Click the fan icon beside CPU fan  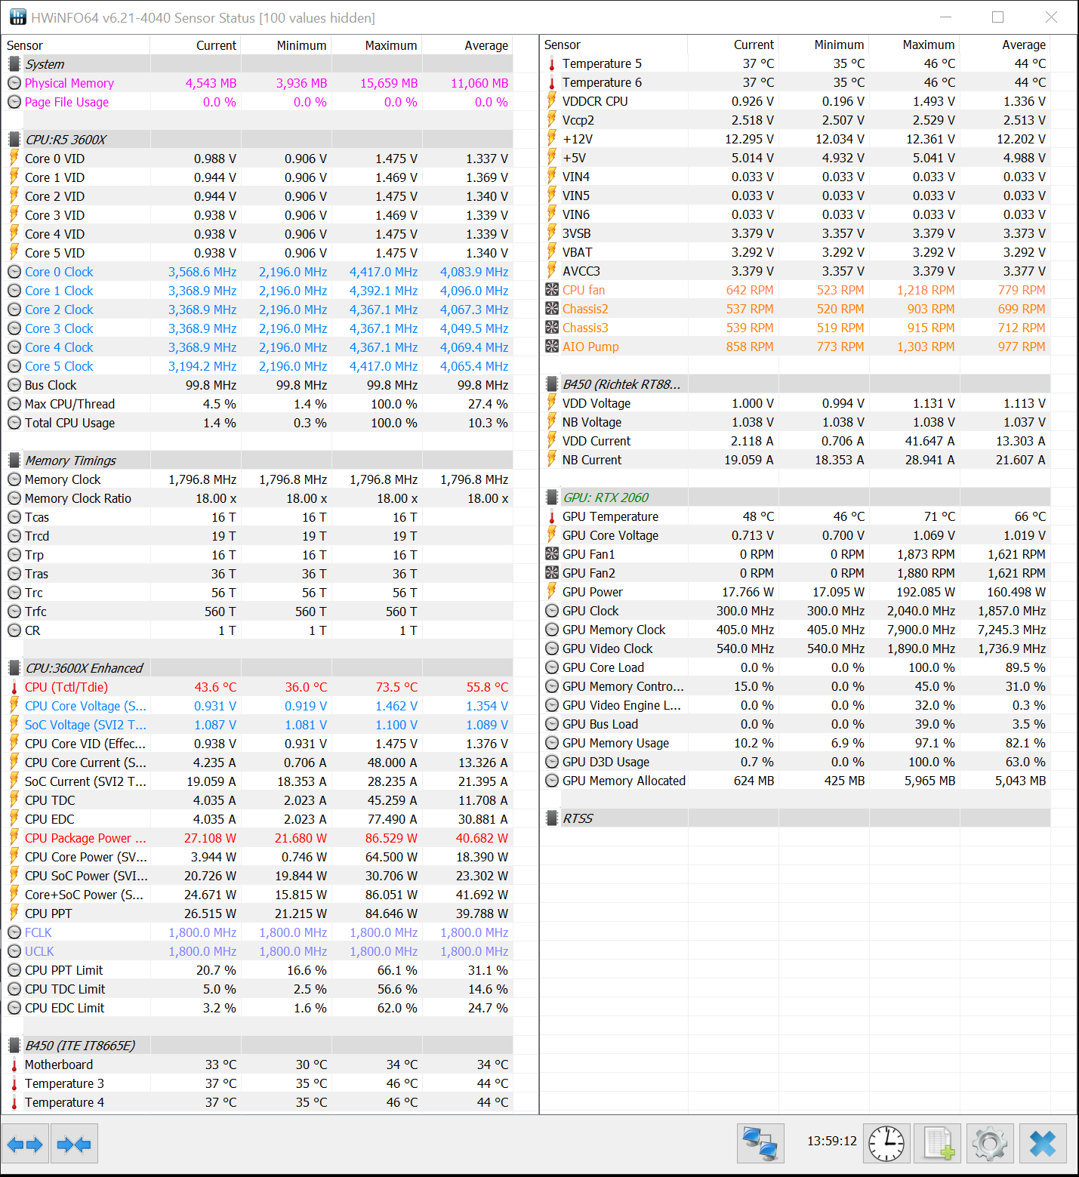tap(552, 290)
